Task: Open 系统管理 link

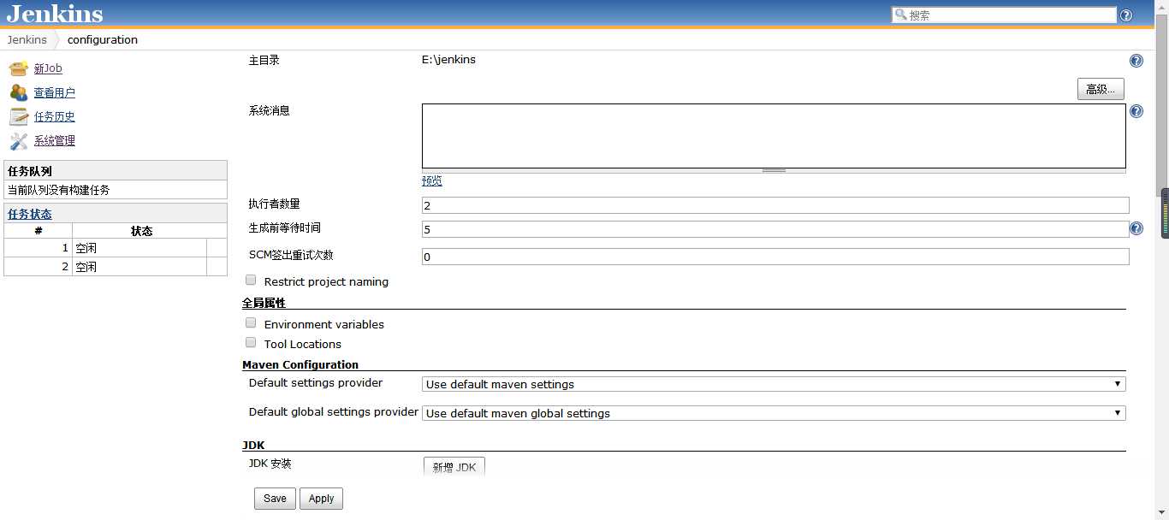Action: (55, 140)
